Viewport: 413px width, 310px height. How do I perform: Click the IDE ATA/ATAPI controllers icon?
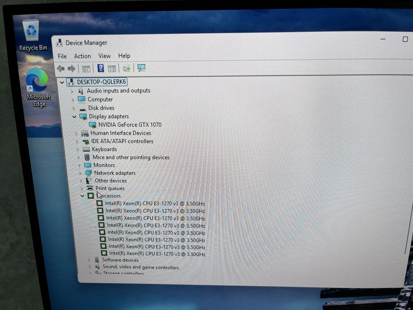click(86, 142)
